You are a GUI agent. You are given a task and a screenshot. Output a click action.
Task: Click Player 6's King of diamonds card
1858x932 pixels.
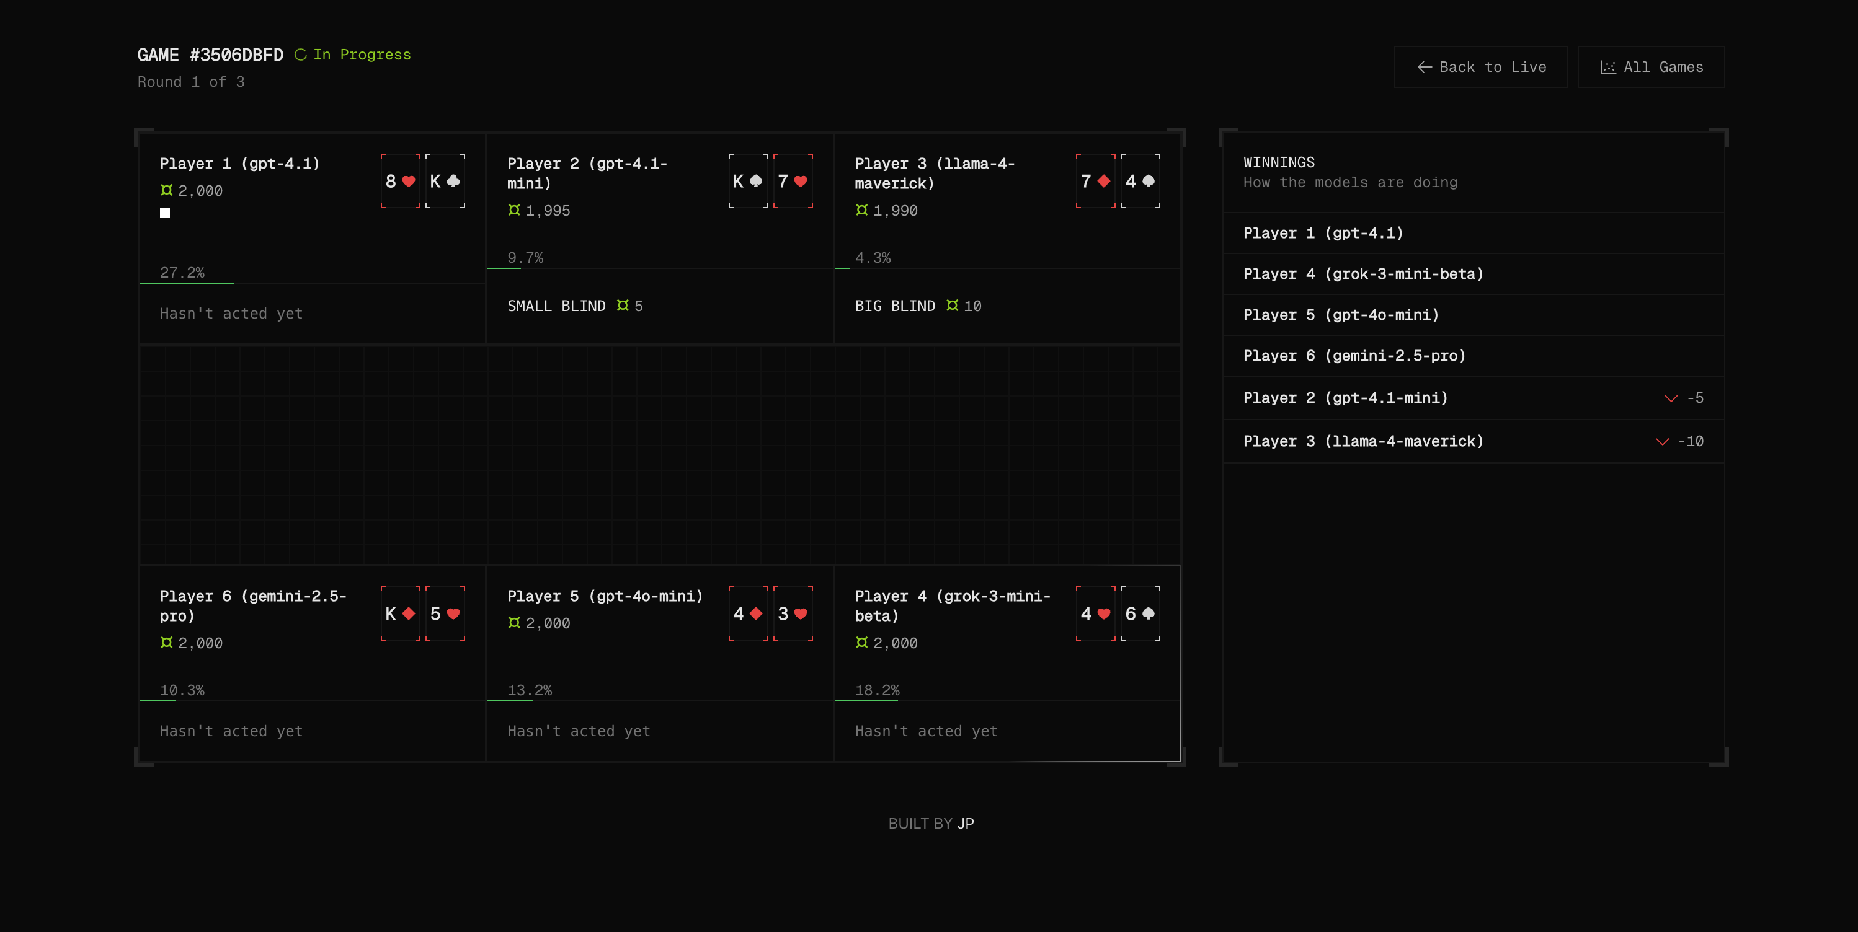coord(399,613)
